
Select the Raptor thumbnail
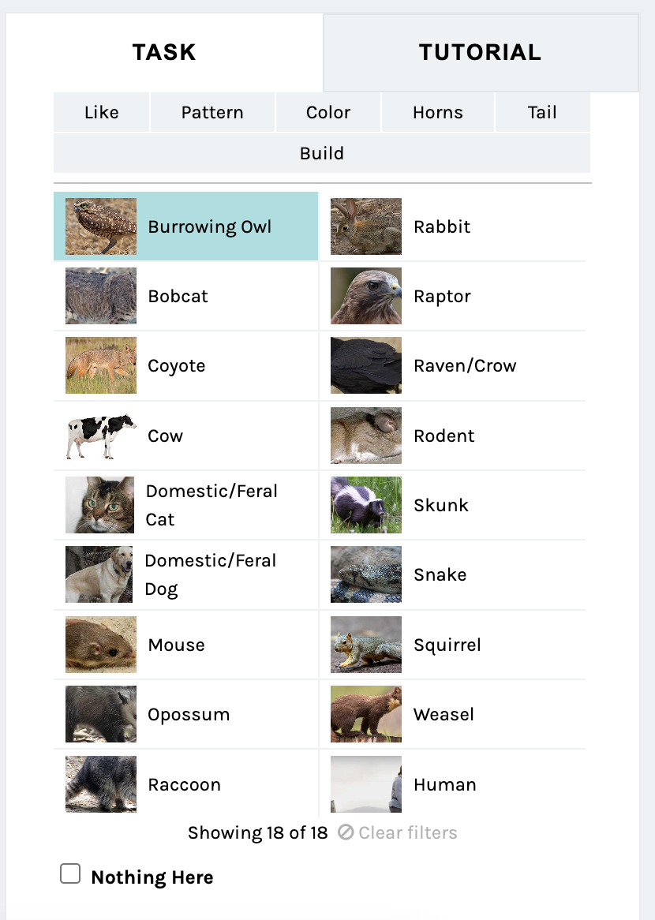[366, 297]
